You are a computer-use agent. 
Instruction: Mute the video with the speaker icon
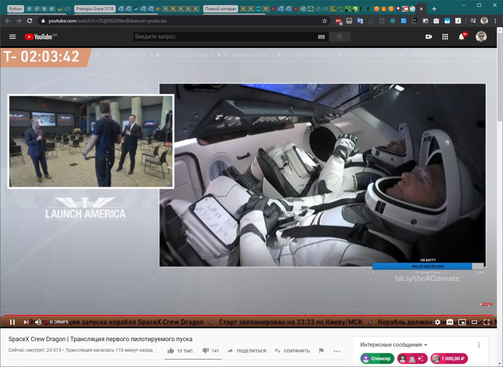click(x=38, y=322)
